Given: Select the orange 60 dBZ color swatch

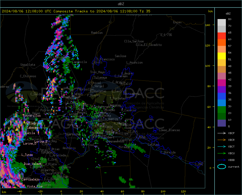Looking at the screenshot, I should pos(222,43).
